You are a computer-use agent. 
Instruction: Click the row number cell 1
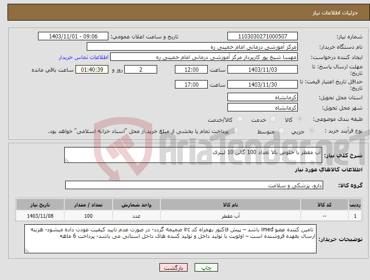355,216
